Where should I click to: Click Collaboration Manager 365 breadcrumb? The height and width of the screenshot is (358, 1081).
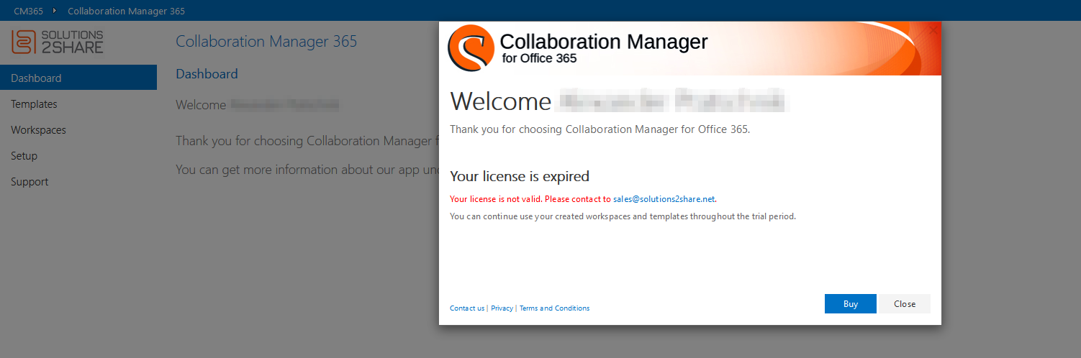point(126,11)
